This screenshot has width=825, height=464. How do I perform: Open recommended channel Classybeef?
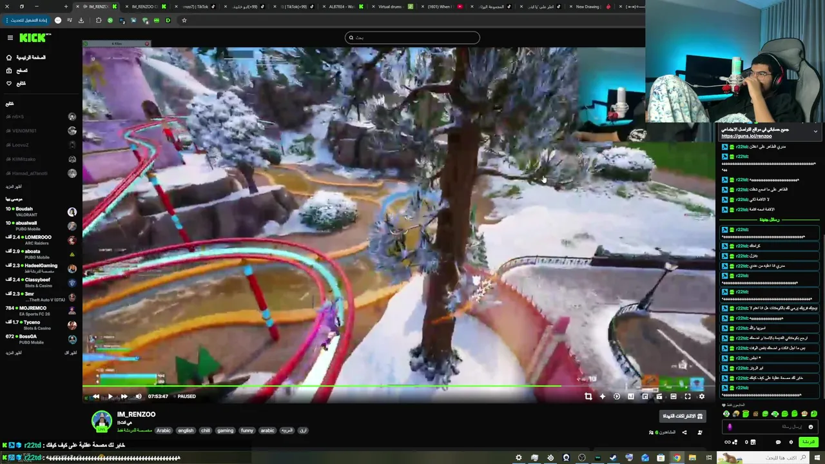(x=41, y=282)
